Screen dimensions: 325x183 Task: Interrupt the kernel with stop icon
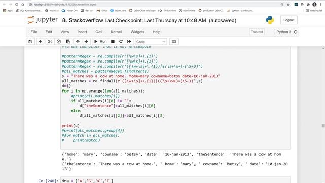point(113,42)
